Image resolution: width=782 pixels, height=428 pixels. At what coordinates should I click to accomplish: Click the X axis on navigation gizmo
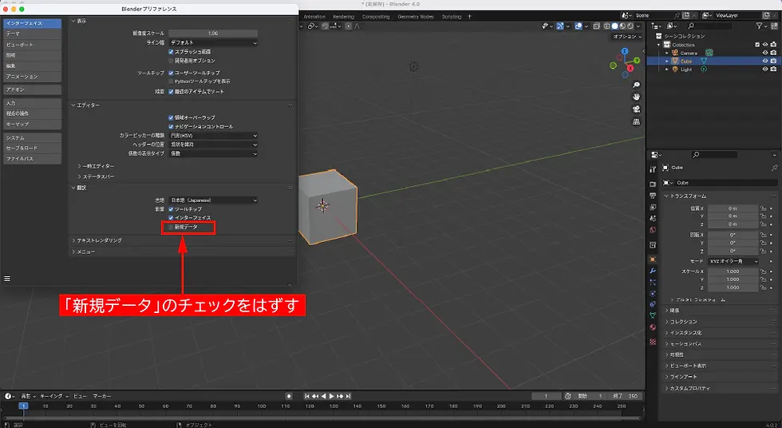[630, 68]
